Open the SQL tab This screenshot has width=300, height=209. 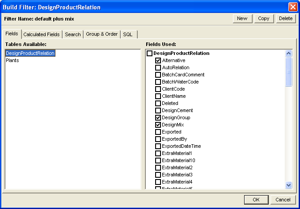pyautogui.click(x=128, y=34)
